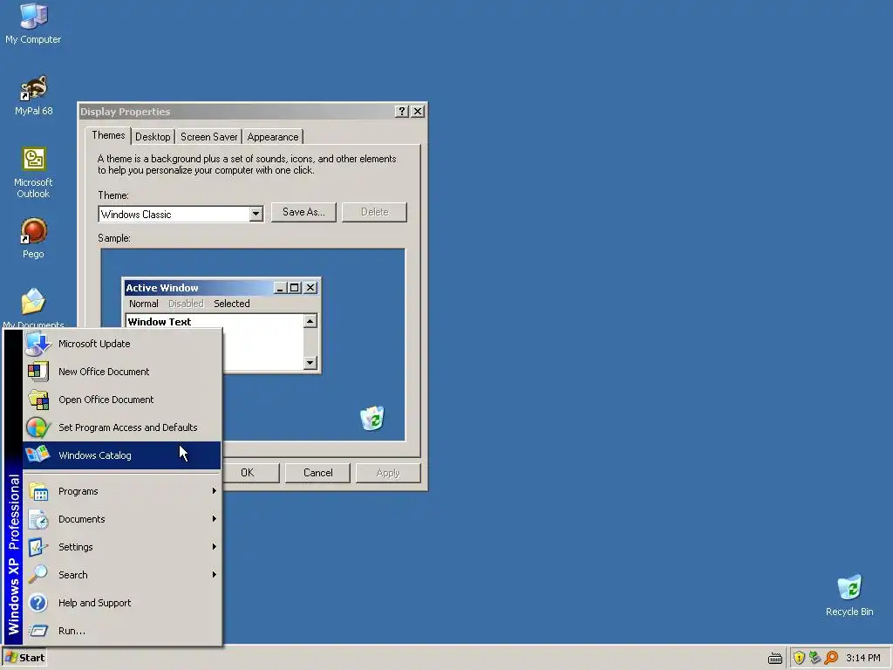This screenshot has height=670, width=893.
Task: Click the Documents icon in Start menu
Action: [38, 519]
